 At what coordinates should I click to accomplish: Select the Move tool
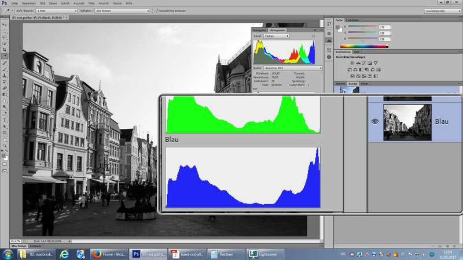(x=5, y=25)
